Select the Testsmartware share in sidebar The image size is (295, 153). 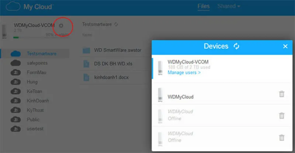tap(41, 54)
